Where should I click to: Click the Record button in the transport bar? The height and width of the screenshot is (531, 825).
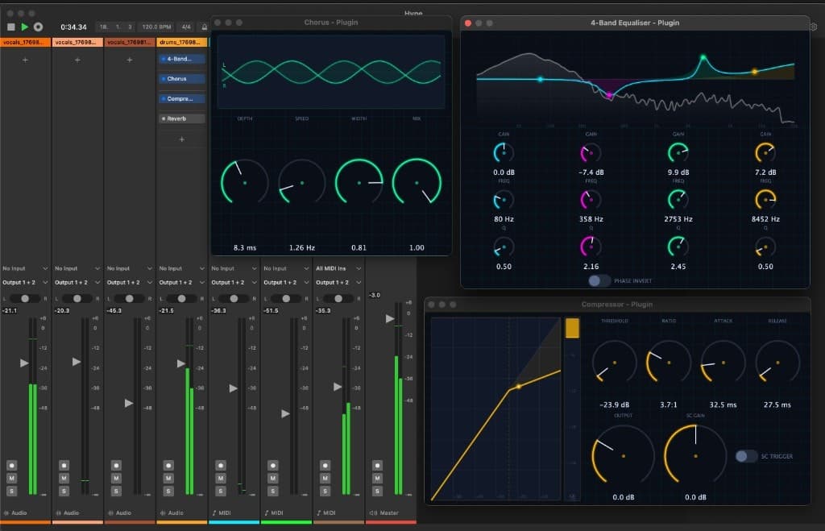[x=38, y=25]
